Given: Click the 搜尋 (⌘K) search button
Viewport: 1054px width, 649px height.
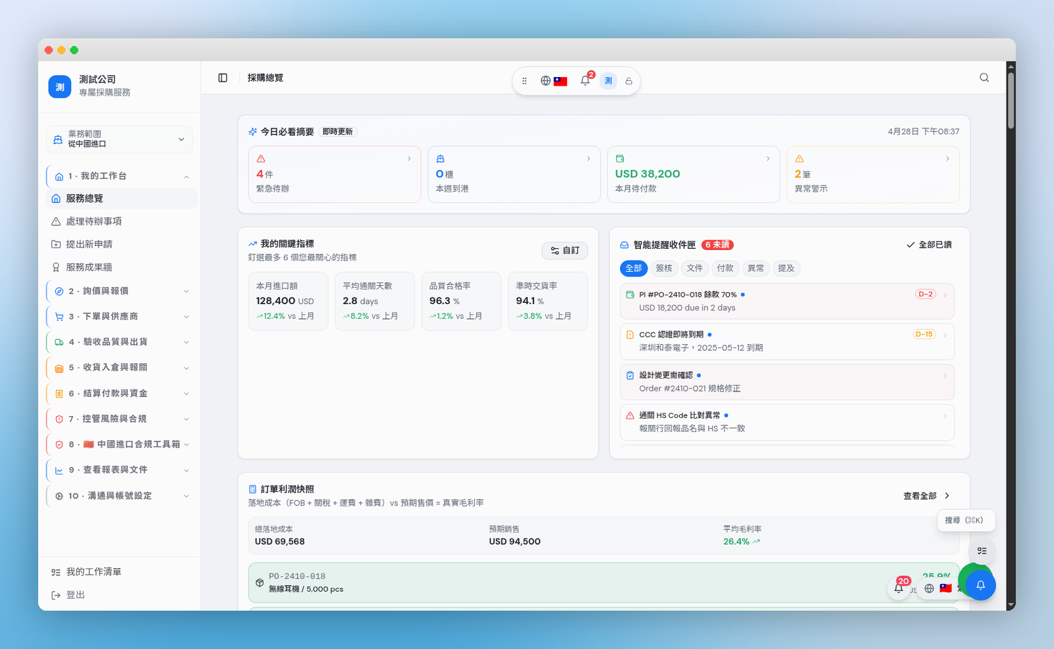Looking at the screenshot, I should [x=966, y=520].
